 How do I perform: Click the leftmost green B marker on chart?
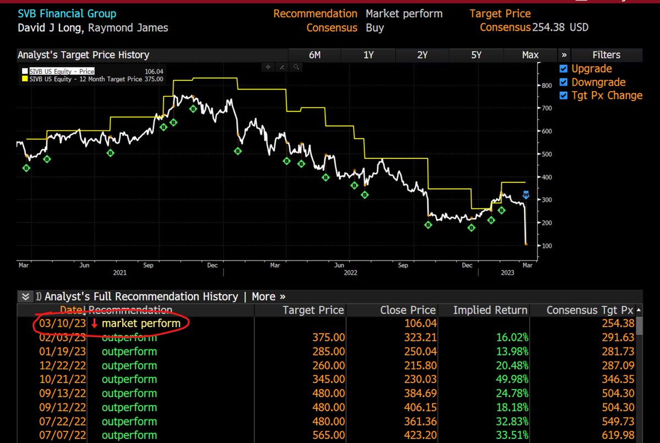(26, 168)
